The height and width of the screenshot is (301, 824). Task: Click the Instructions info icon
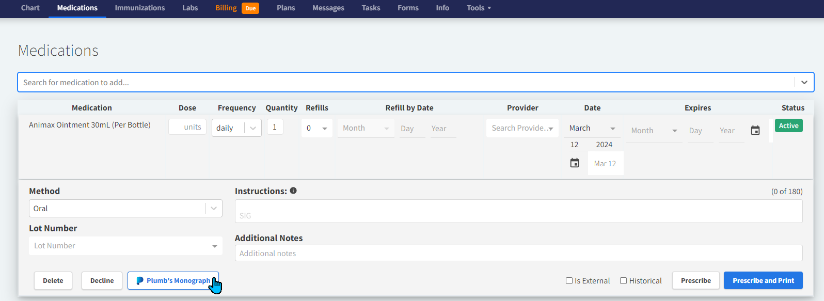[293, 191]
